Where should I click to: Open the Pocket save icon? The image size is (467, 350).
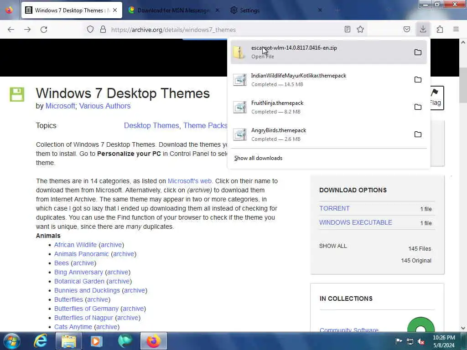pos(406,29)
